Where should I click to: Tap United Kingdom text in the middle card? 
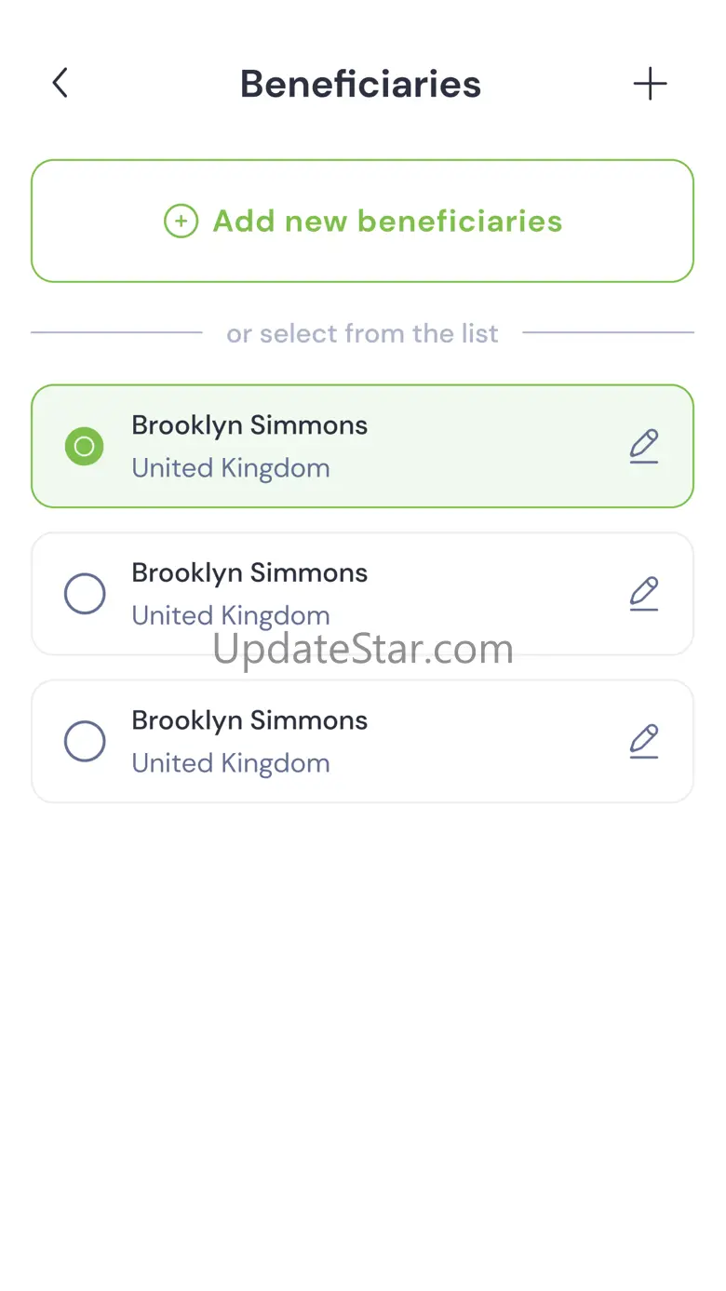(231, 614)
